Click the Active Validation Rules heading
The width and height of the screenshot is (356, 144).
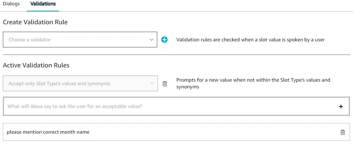(x=36, y=65)
